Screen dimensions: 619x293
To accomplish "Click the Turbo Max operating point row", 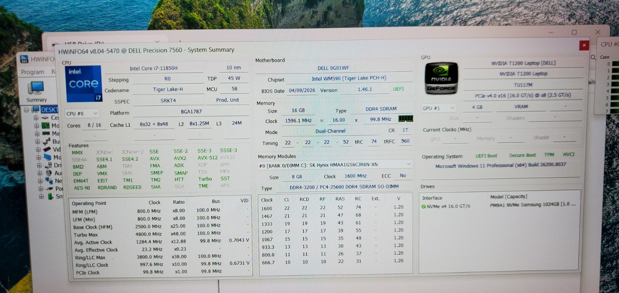I will pos(161,235).
